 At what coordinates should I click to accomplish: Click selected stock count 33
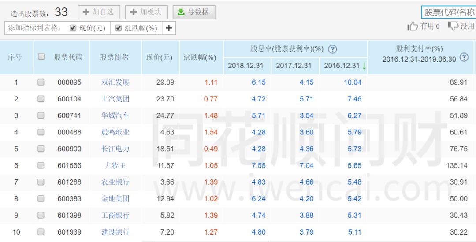tap(61, 12)
